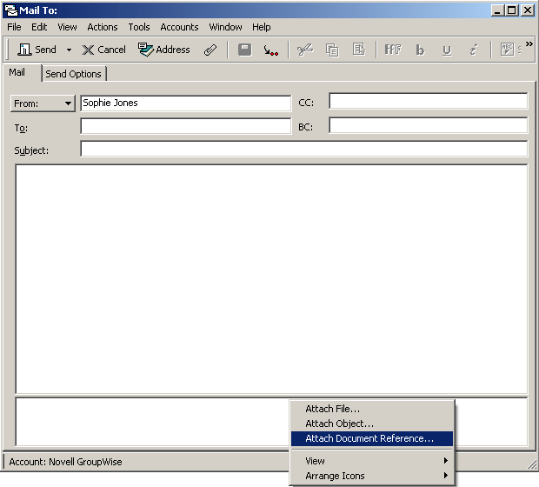Open the From: dropdown button
539x487 pixels.
click(x=43, y=103)
